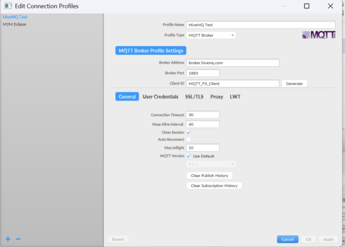Switch to the General tab
The height and width of the screenshot is (247, 345).
point(127,96)
